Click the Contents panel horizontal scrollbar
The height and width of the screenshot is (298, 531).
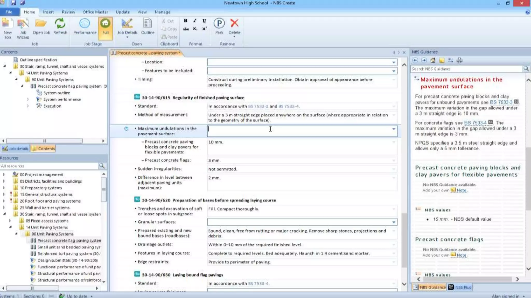point(44,141)
